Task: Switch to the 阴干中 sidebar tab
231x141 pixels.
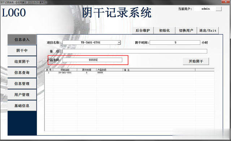Action: pos(22,51)
